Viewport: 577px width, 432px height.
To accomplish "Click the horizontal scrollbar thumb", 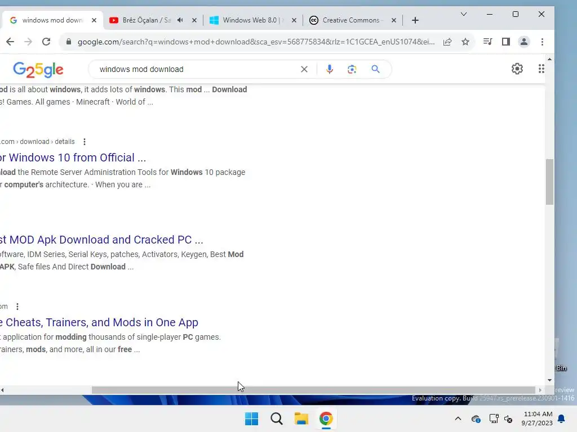I will 313,390.
